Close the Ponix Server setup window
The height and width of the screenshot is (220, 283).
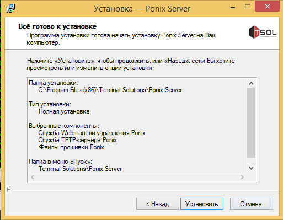(267, 7)
